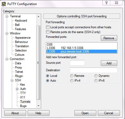Viewport: 125px width, 119px height.
Task: Open the TTY category
Action: (23, 93)
